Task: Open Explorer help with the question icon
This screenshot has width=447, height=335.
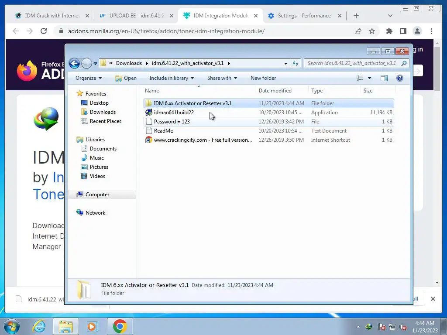Action: pyautogui.click(x=400, y=78)
